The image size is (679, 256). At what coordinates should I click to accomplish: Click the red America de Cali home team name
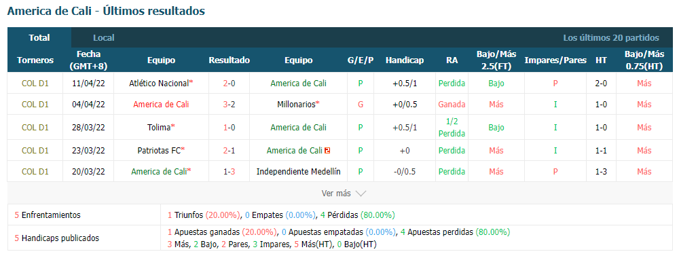point(161,105)
